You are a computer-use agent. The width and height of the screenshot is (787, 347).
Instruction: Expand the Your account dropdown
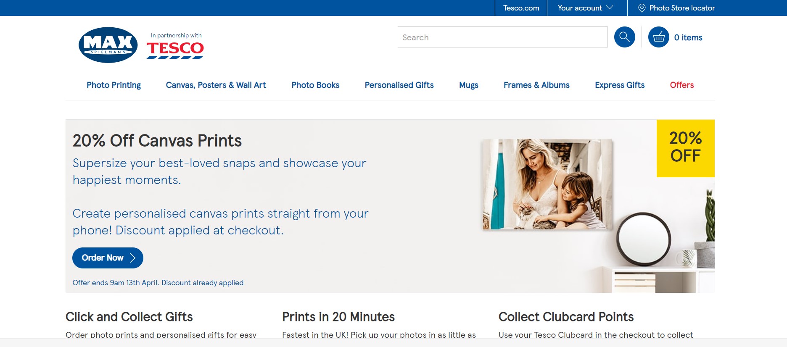(586, 8)
